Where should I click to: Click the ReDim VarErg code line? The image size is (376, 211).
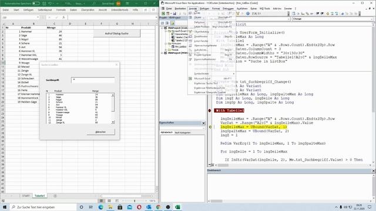(273, 143)
